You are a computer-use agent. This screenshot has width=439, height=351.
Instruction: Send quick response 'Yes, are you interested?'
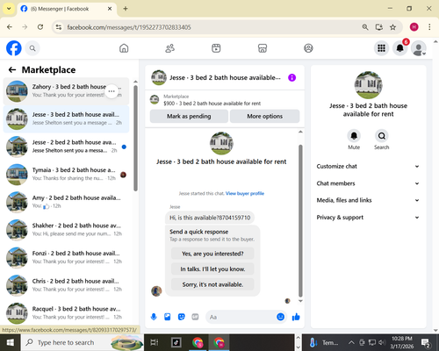tap(212, 254)
